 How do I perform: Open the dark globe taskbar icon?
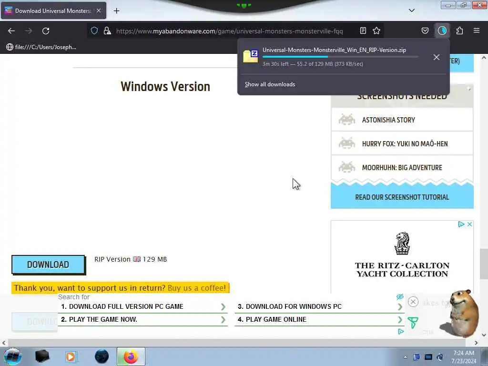click(x=102, y=356)
